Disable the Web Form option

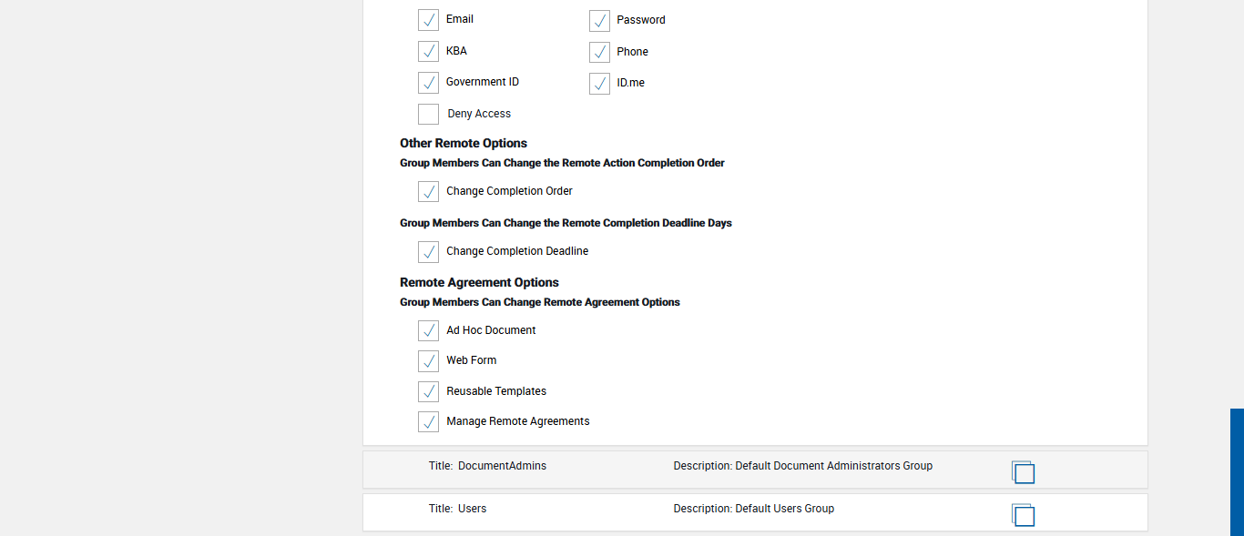(x=428, y=361)
